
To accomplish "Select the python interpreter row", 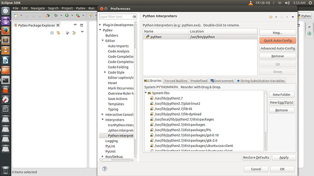I will click(x=200, y=37).
